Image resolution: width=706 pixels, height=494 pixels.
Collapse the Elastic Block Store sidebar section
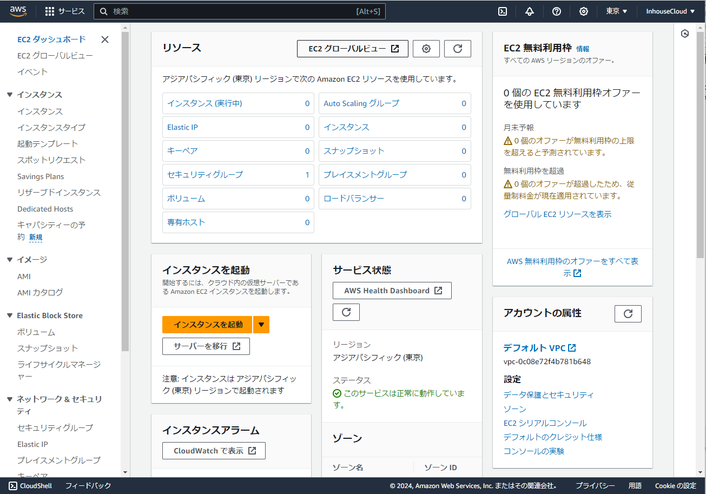tap(10, 315)
